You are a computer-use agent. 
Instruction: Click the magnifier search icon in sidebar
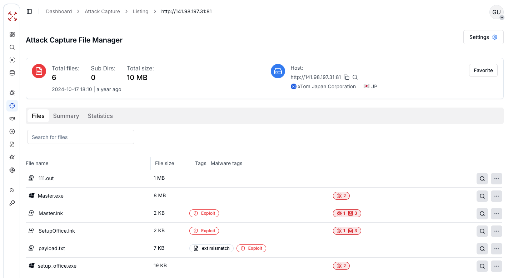(12, 47)
